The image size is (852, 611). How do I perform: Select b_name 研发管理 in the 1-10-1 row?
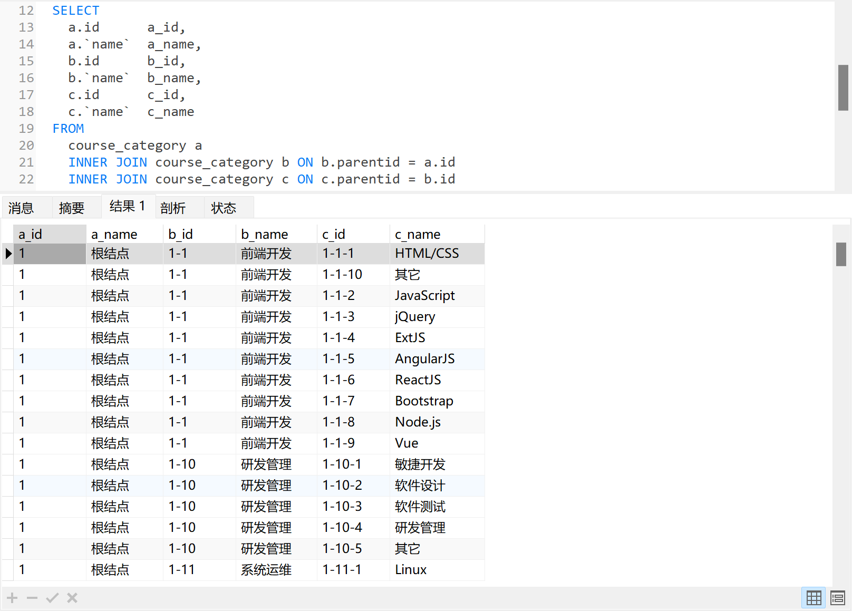(x=276, y=464)
